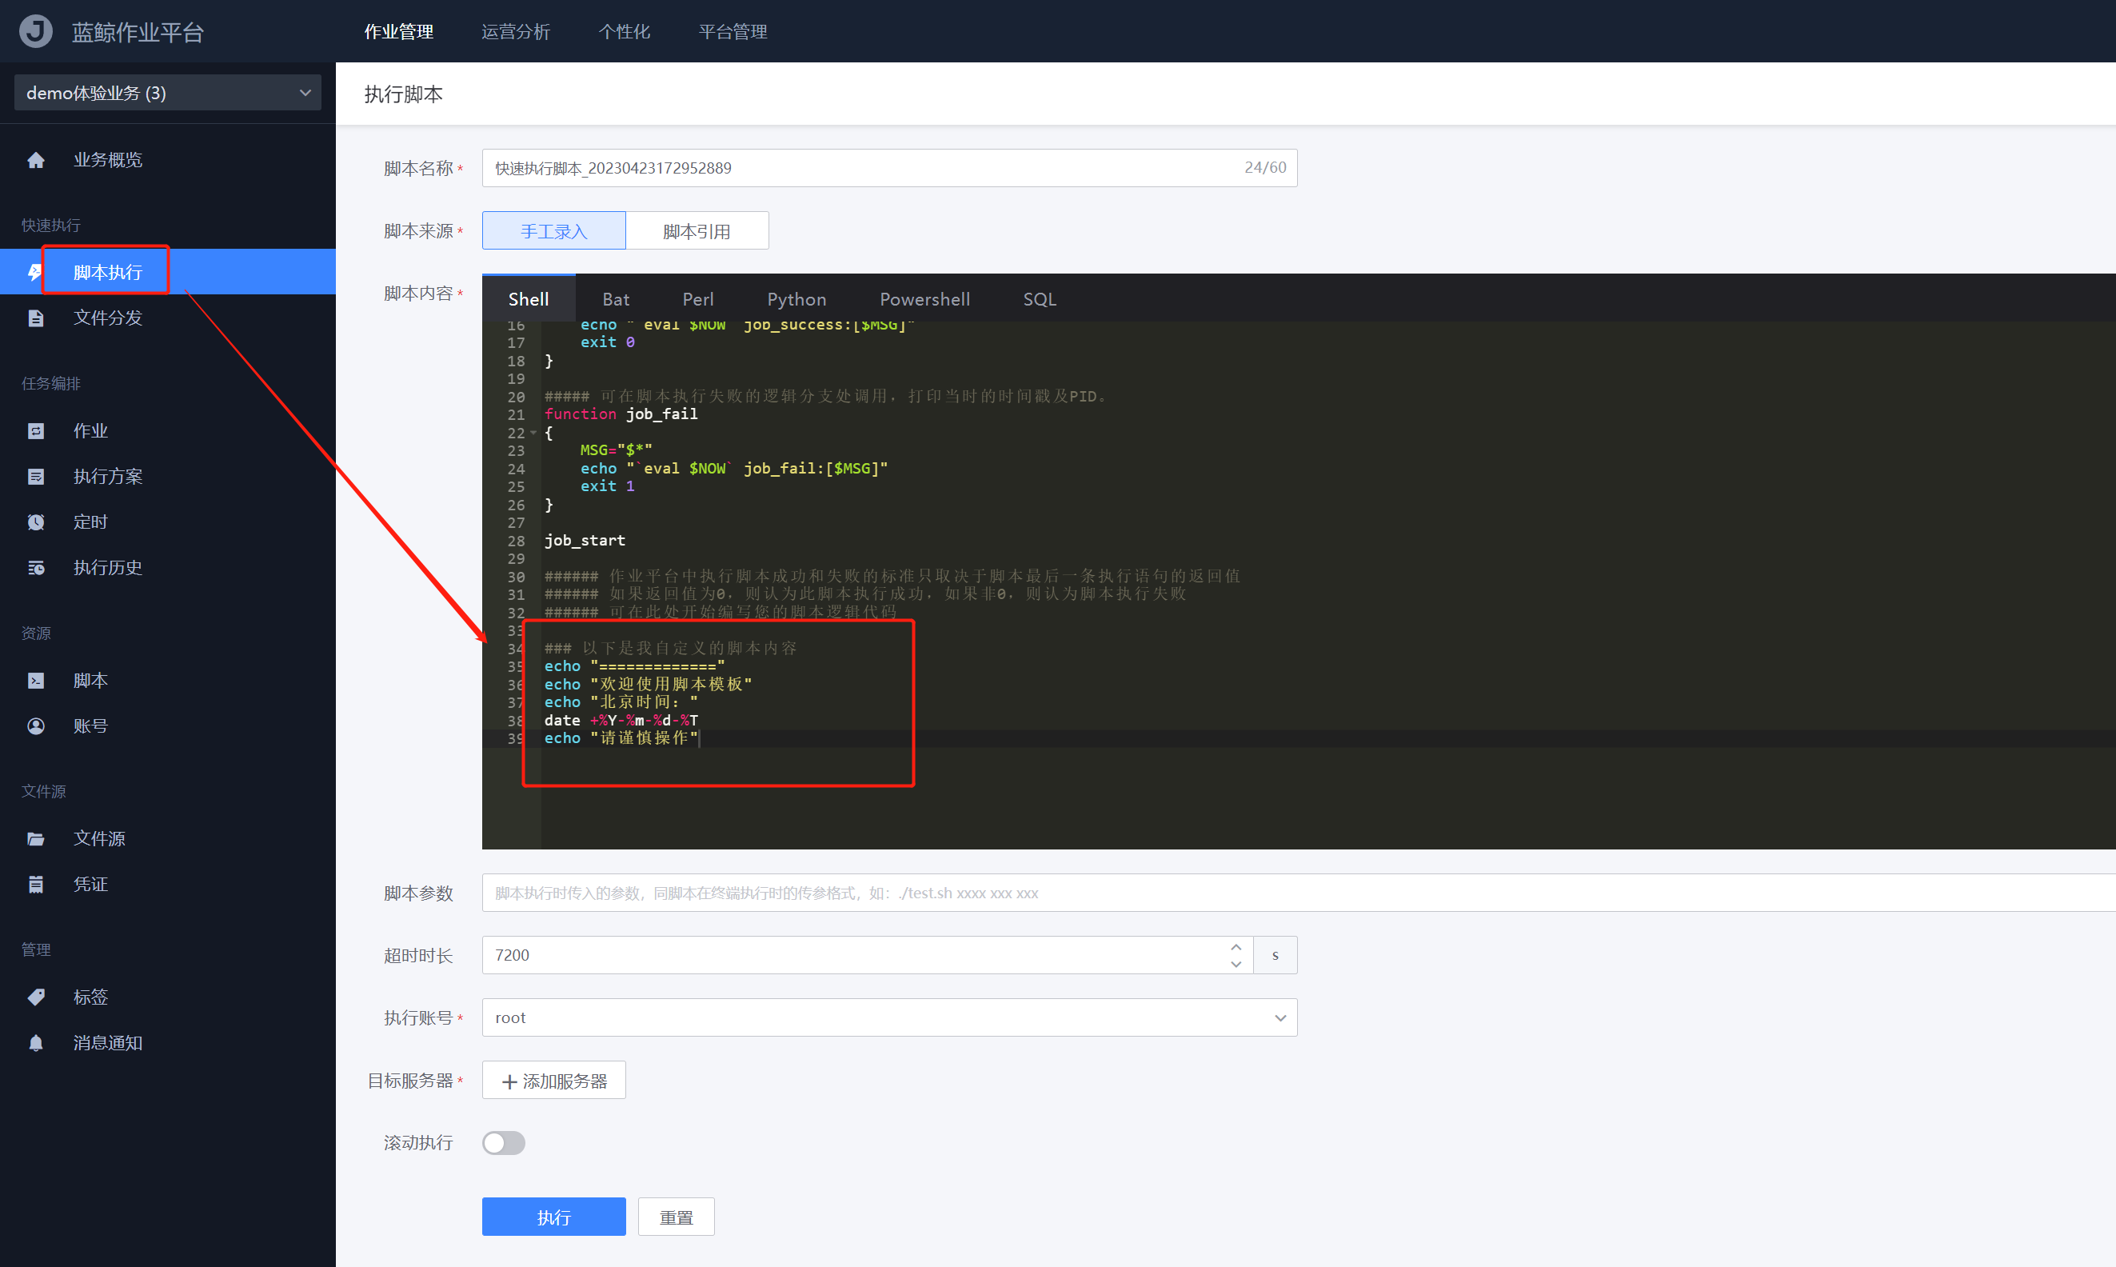Click the BlueKing job platform logo icon
This screenshot has height=1267, width=2116.
coord(36,31)
